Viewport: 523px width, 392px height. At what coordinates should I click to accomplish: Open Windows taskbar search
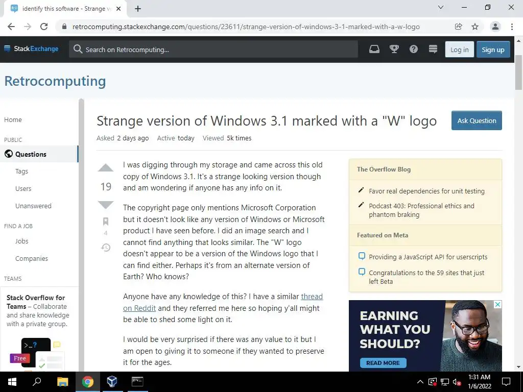coord(37,382)
